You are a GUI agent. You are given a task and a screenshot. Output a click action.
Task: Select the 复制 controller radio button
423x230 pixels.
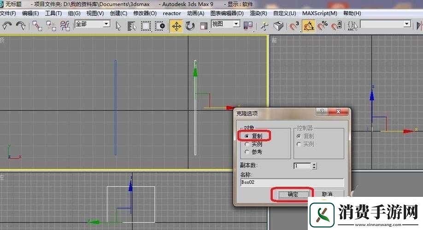299,136
